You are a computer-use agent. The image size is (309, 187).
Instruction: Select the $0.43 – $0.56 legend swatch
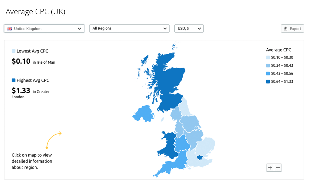[x=268, y=74]
